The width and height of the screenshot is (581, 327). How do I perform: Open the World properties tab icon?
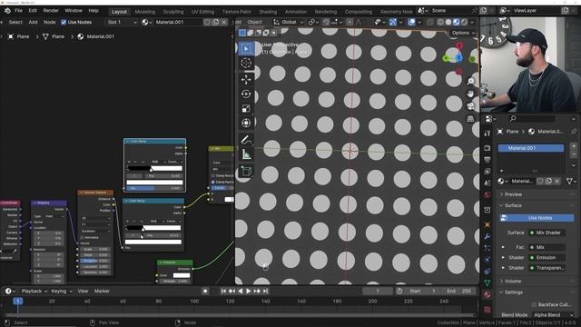[x=487, y=194]
